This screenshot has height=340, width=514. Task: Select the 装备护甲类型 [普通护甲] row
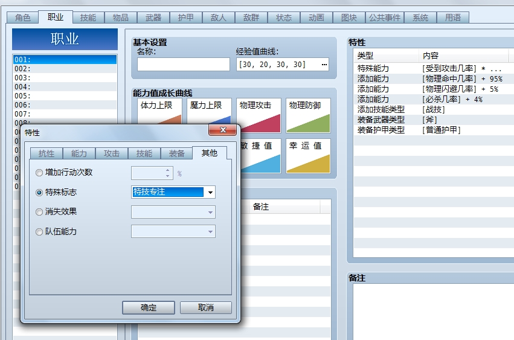pyautogui.click(x=434, y=130)
